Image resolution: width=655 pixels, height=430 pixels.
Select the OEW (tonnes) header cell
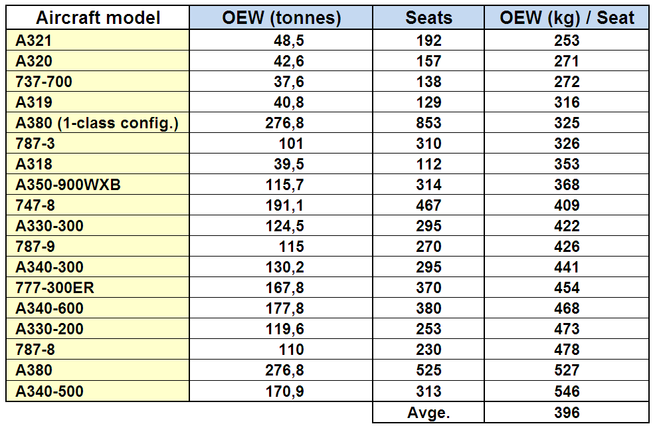point(281,18)
